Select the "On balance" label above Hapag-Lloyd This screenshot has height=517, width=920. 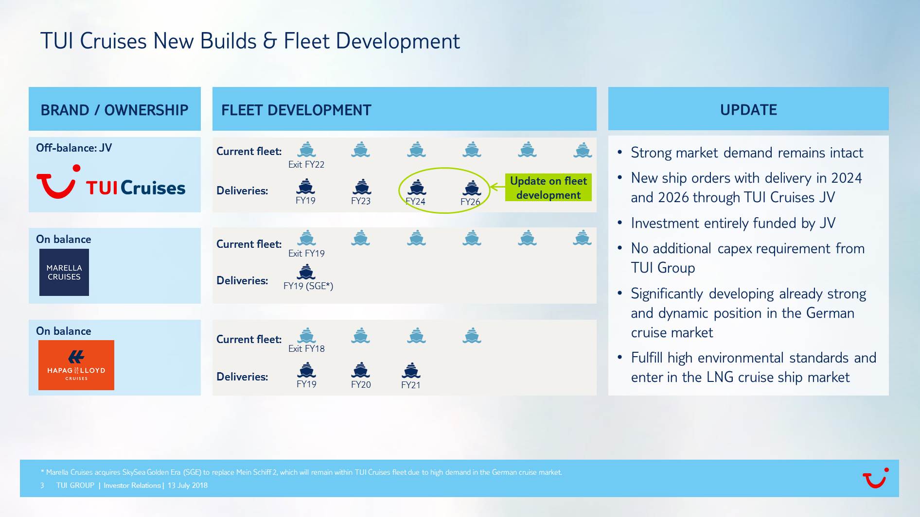pos(64,331)
